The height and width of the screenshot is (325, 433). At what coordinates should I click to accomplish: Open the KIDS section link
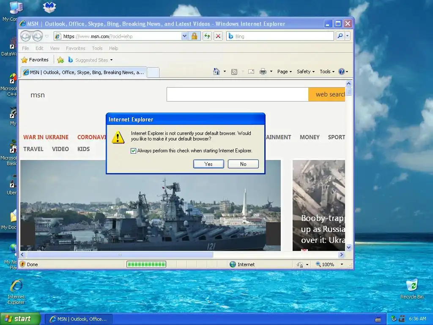83,149
